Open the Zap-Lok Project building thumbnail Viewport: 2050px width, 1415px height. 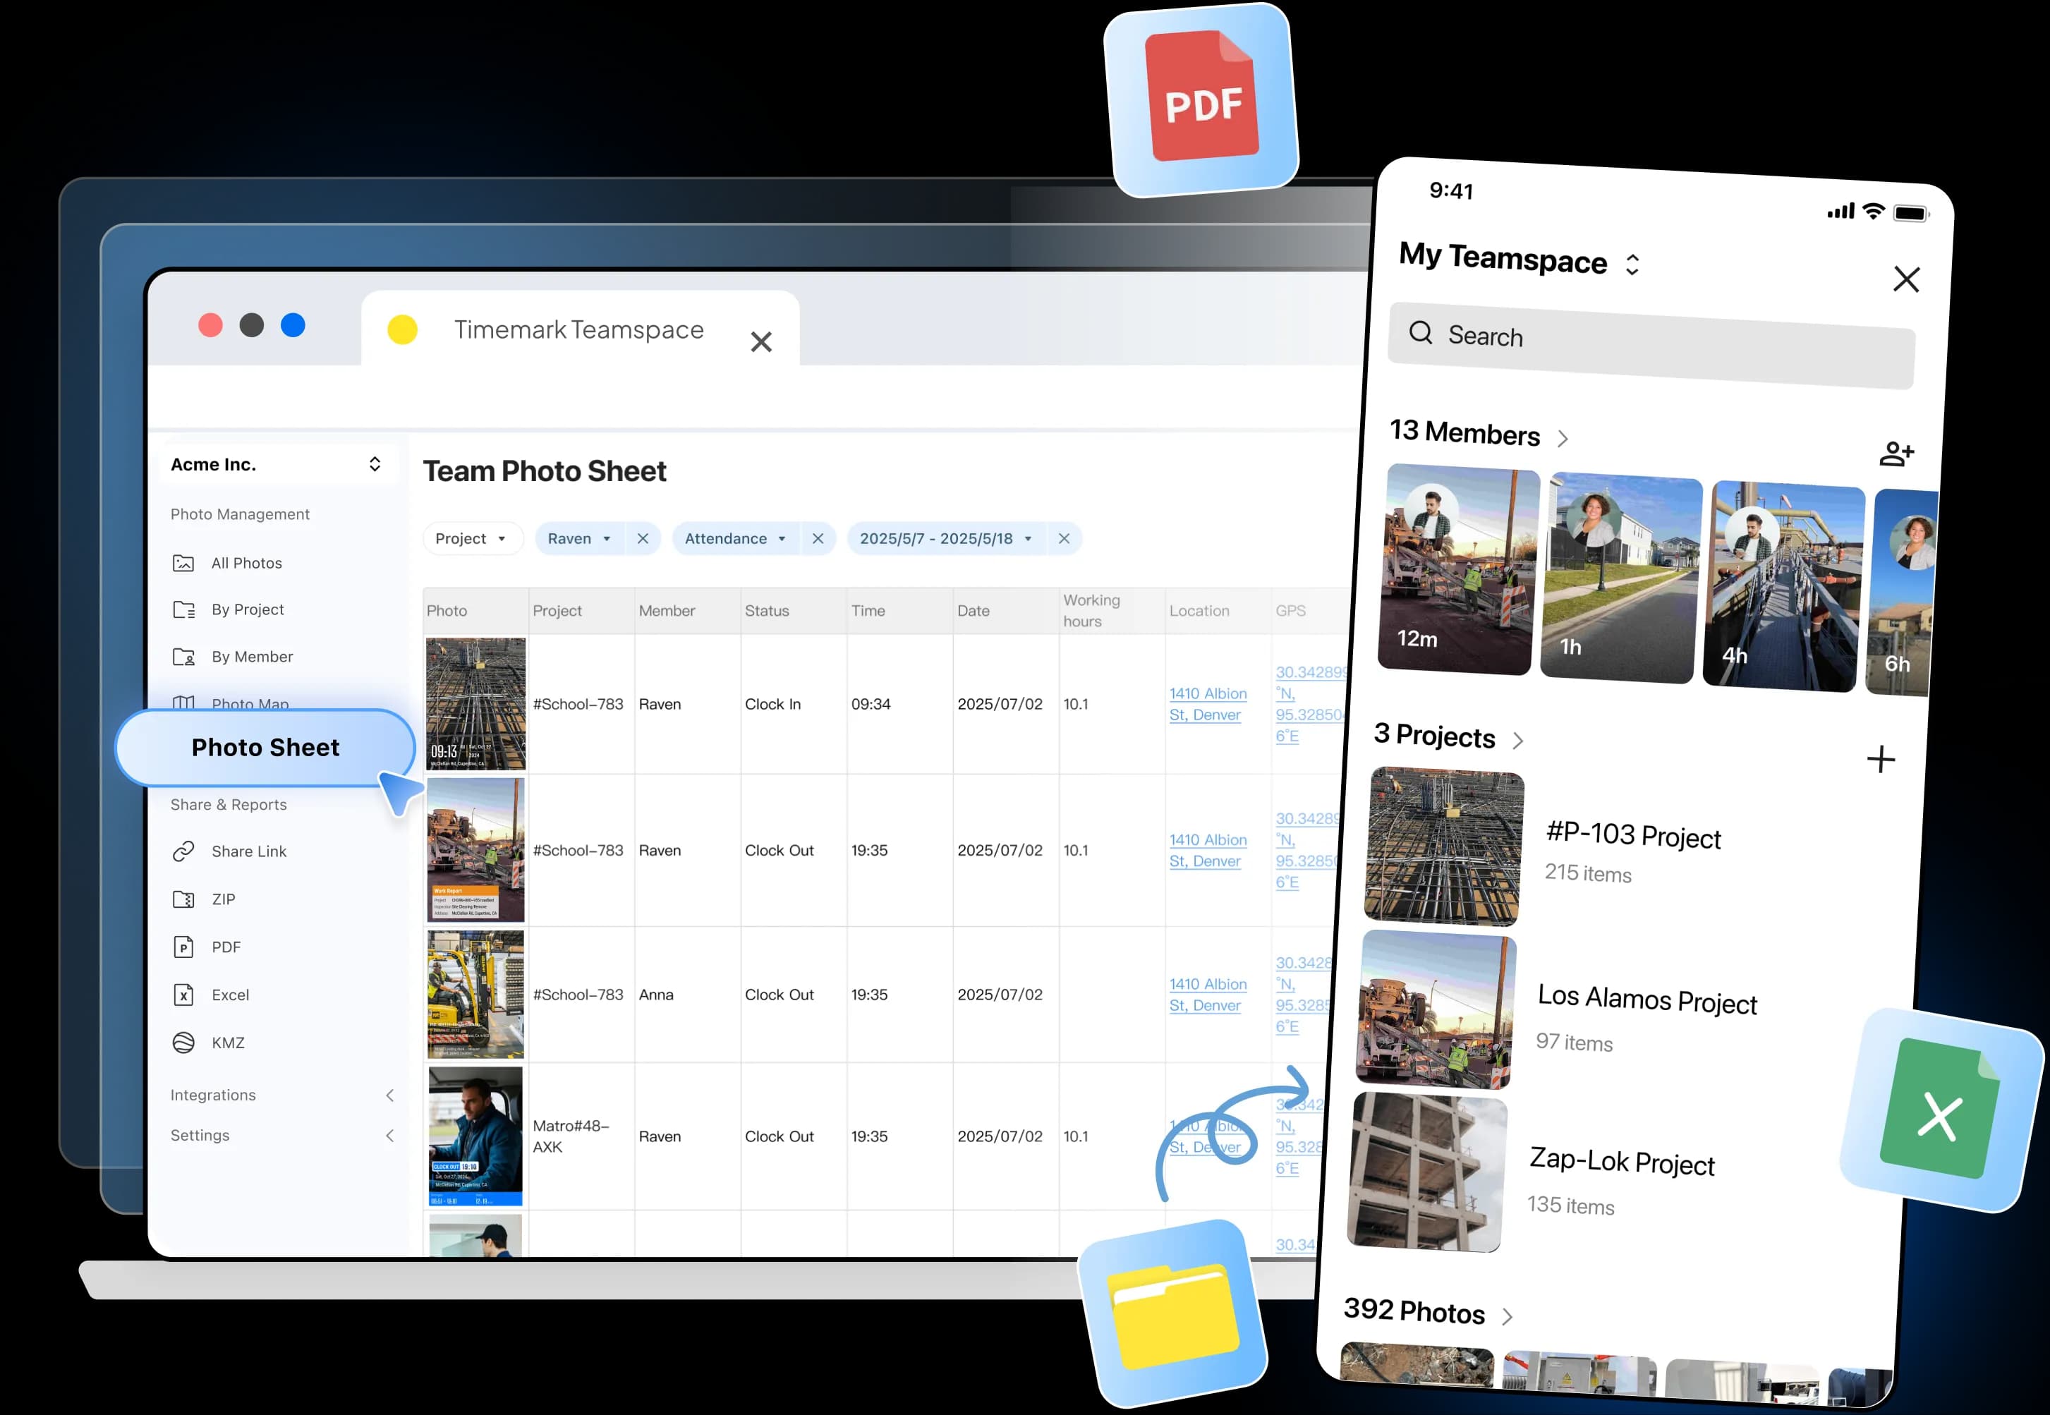click(1426, 1172)
